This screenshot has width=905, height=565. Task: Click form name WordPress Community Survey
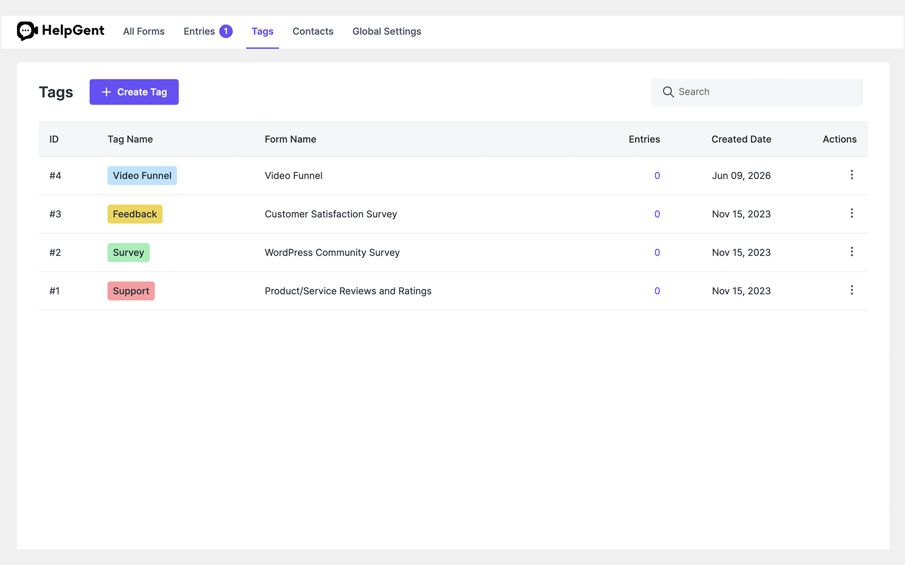point(332,253)
